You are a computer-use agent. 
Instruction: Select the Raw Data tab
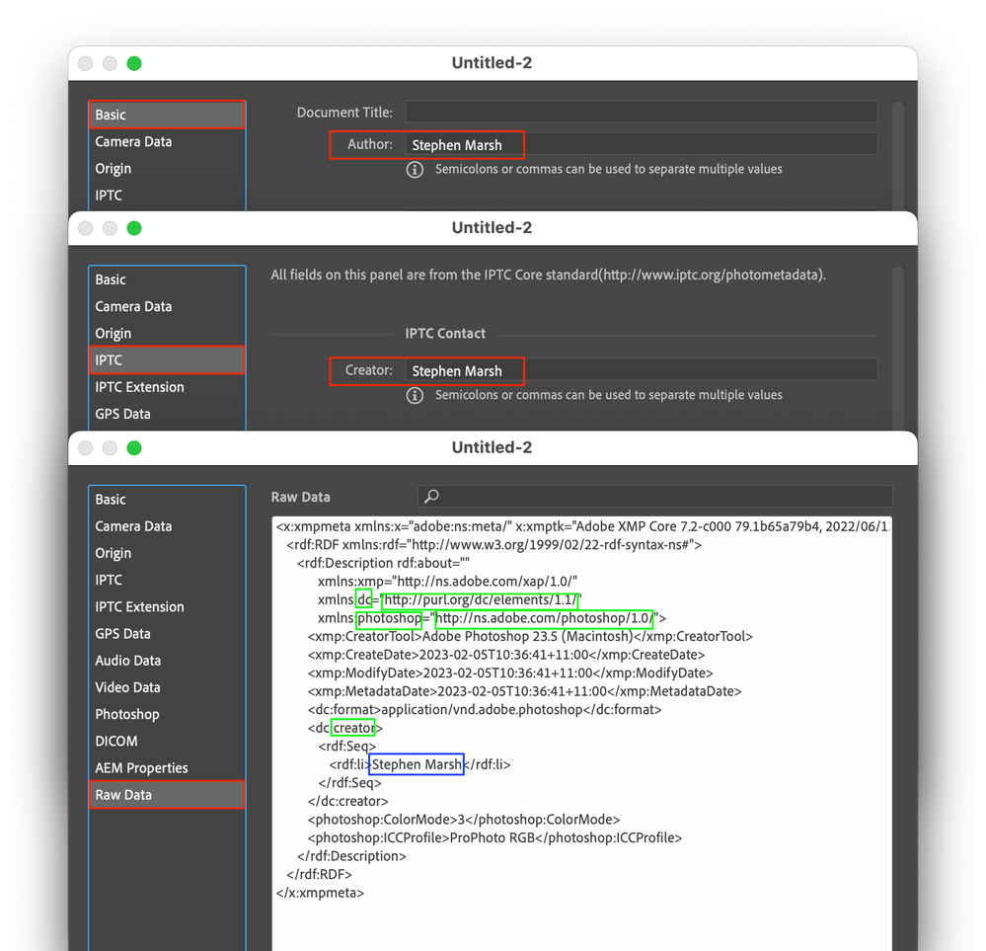pyautogui.click(x=167, y=795)
